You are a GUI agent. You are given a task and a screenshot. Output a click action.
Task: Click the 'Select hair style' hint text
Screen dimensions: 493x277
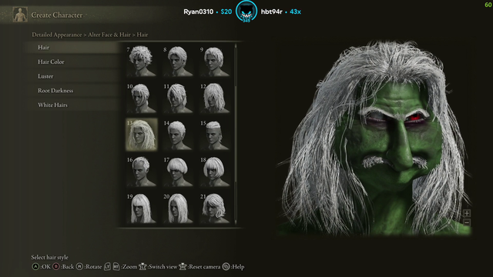tap(49, 257)
